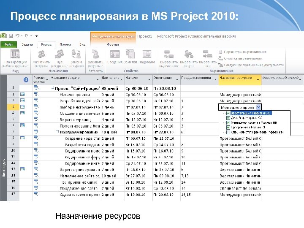Click Level All (Выровнять все) icon
Viewport: 304px width, 228px height.
click(x=207, y=54)
